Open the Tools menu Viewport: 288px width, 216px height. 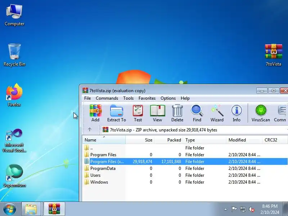[128, 98]
